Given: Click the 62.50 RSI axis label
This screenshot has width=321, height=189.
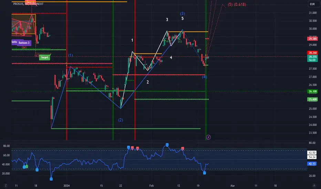Looking at the screenshot, I should point(312,153).
